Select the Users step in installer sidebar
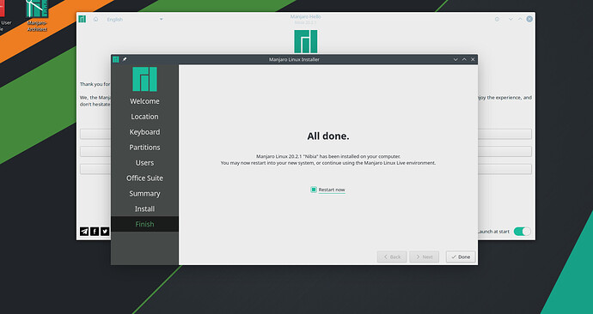 [144, 163]
